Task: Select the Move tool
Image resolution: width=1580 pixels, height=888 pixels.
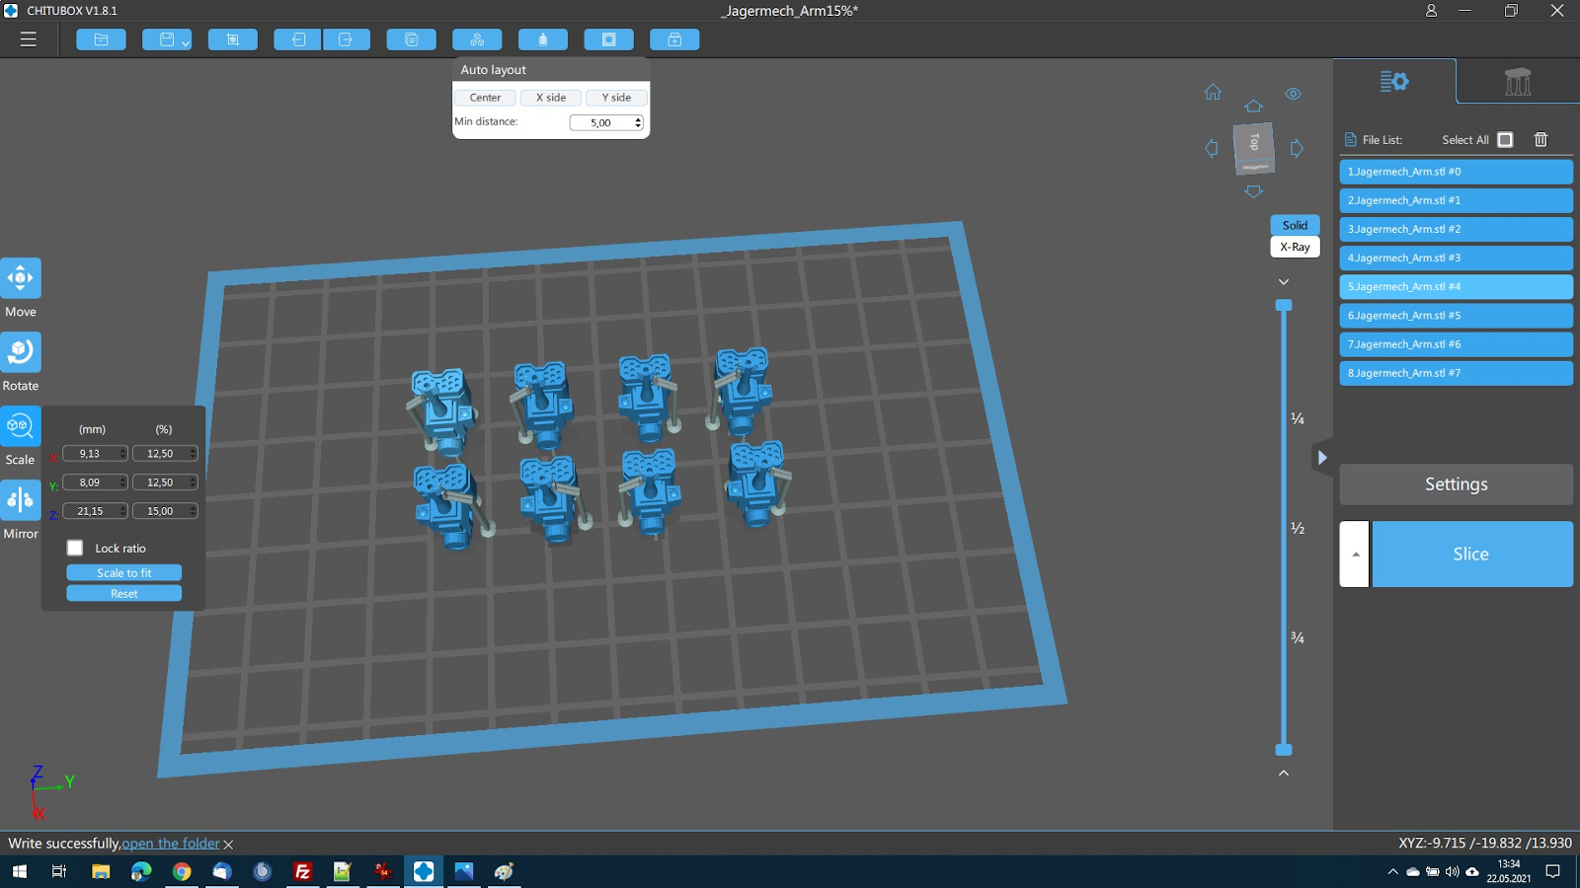Action: point(21,278)
